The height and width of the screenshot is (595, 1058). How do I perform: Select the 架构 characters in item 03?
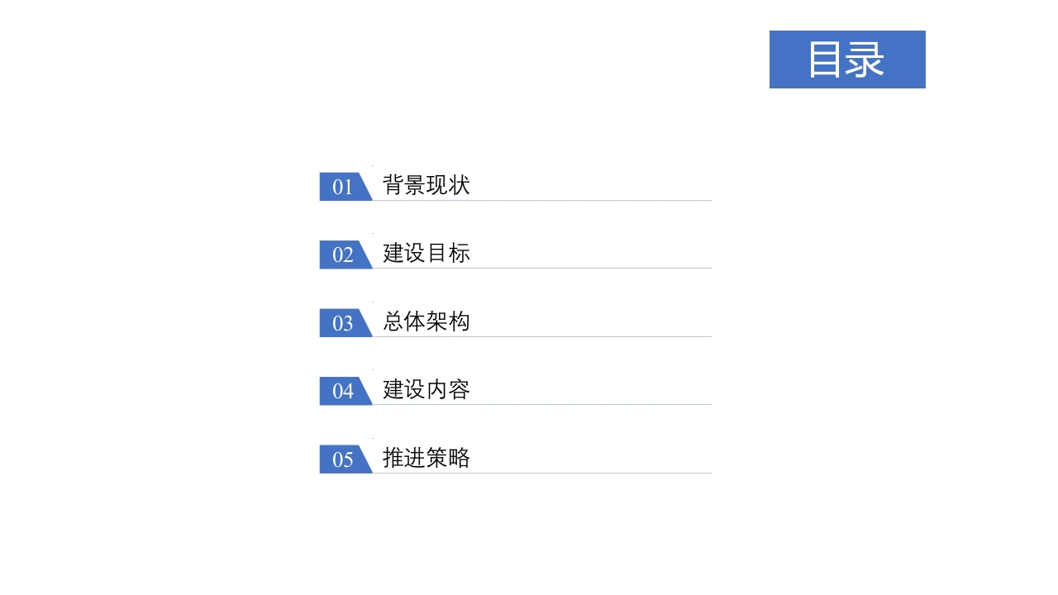(449, 321)
